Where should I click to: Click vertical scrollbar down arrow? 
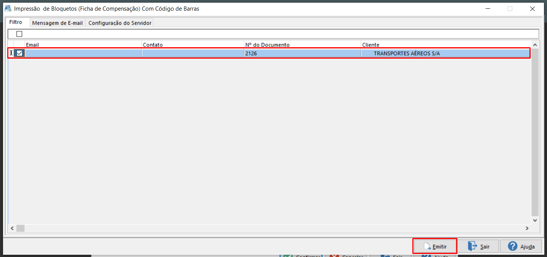pos(535,220)
